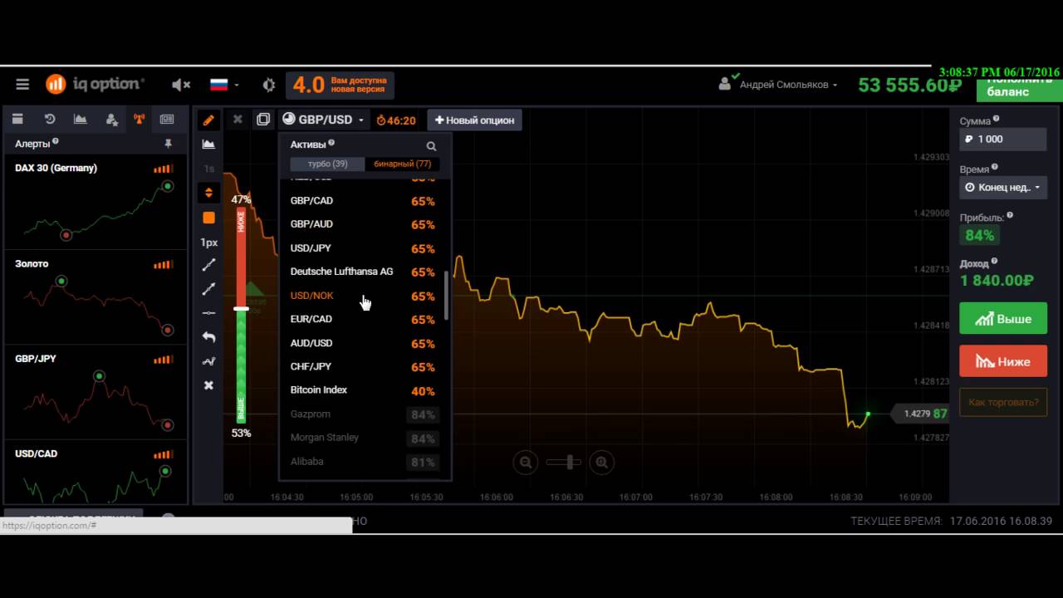Open the settings gear icon
The image size is (1063, 598).
coord(268,85)
